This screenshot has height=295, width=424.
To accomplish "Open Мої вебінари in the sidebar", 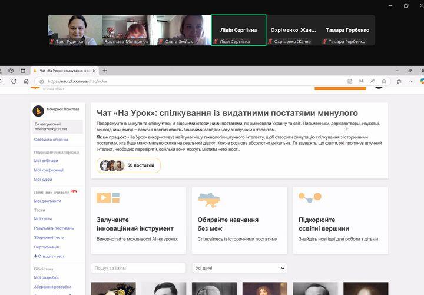I will 46,161.
